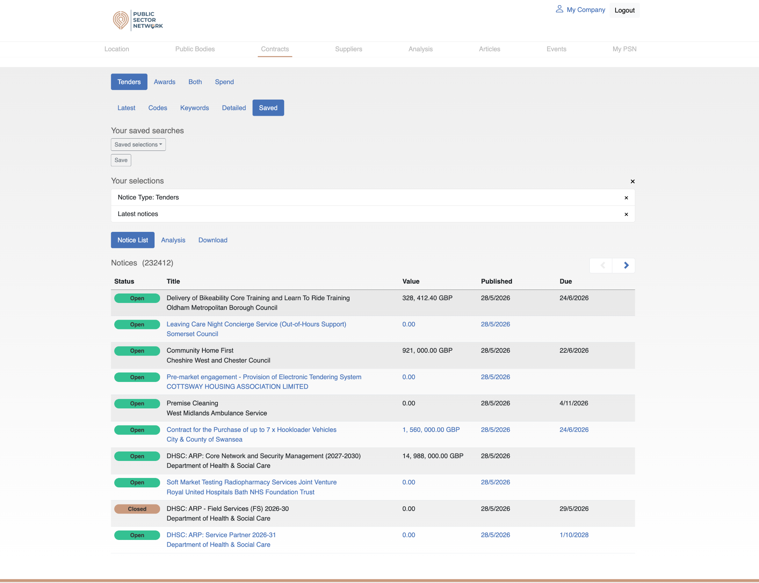Screen dimensions: 759x583
Task: Open DHSC ARP Field Services 2026-30 notice
Action: coord(228,509)
